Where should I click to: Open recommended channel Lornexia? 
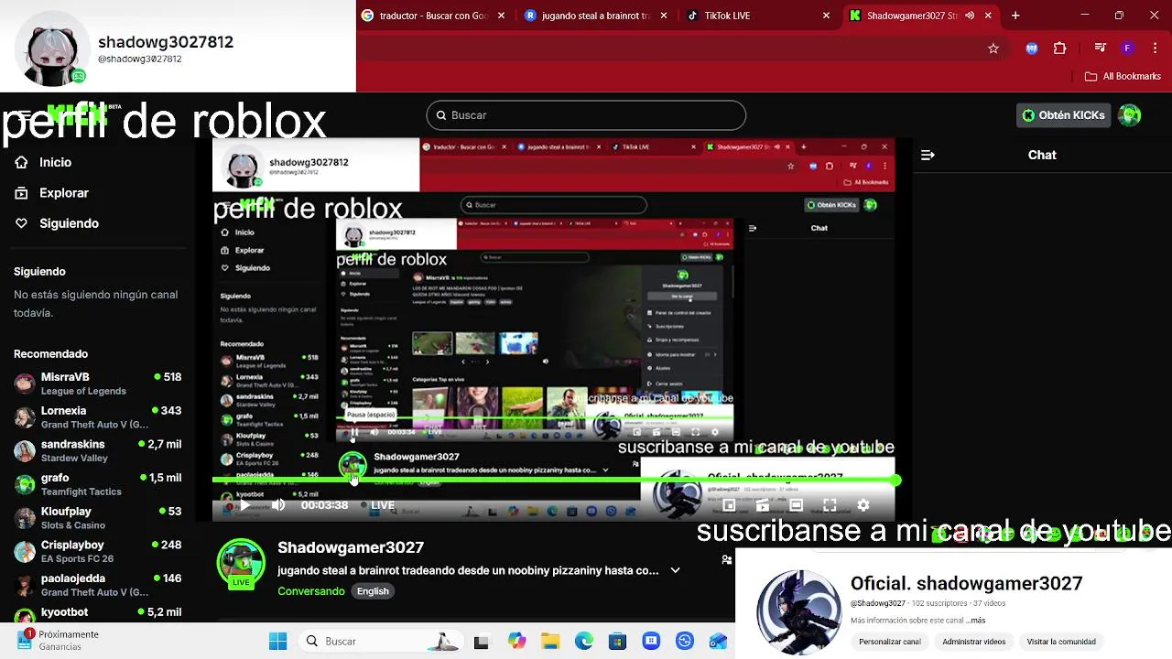98,417
